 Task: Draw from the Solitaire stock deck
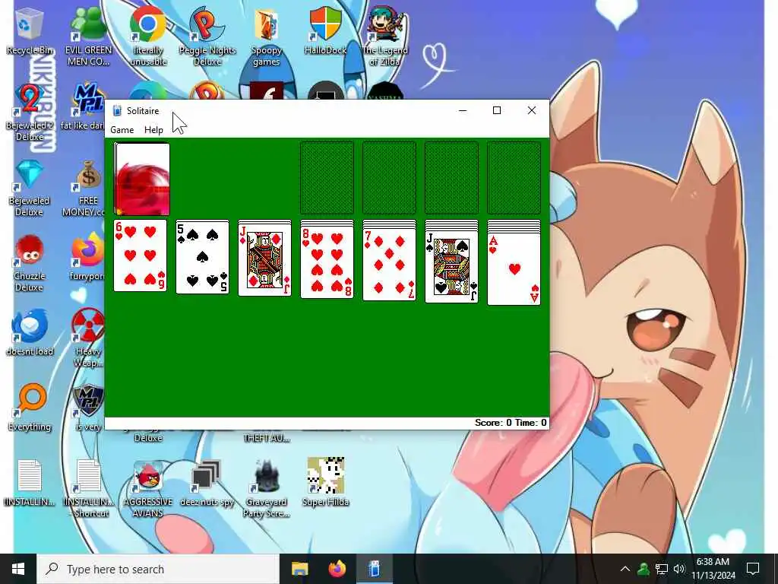[142, 179]
